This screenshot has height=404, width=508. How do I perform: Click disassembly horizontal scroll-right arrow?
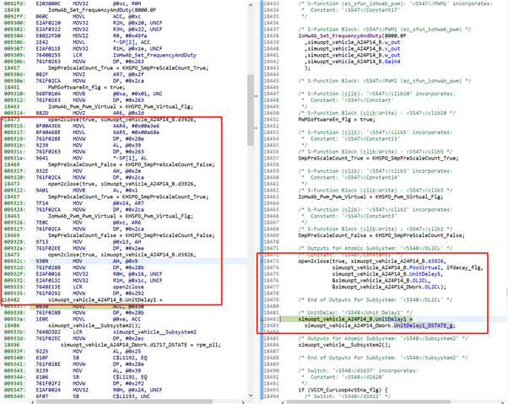tap(244, 401)
